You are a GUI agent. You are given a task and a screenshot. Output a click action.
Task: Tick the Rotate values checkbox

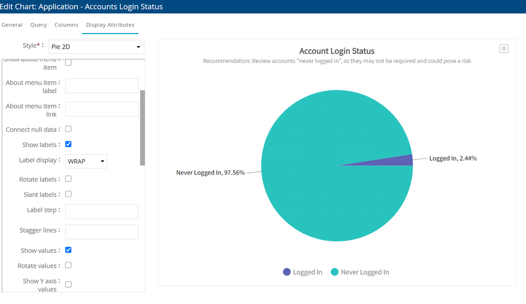point(68,266)
